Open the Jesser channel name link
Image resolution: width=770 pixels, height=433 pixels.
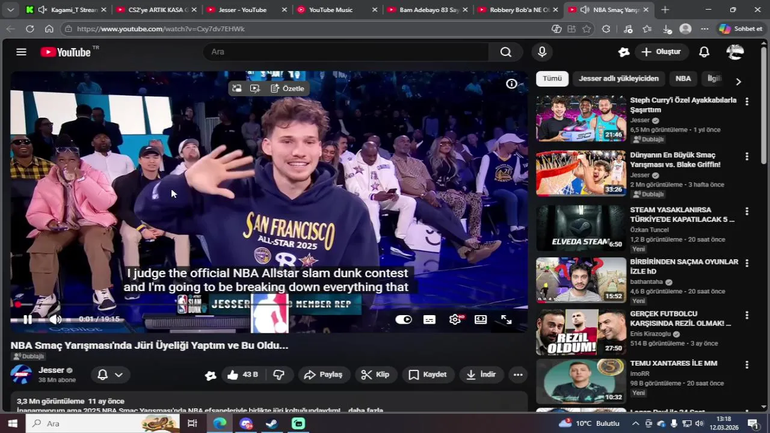point(51,370)
